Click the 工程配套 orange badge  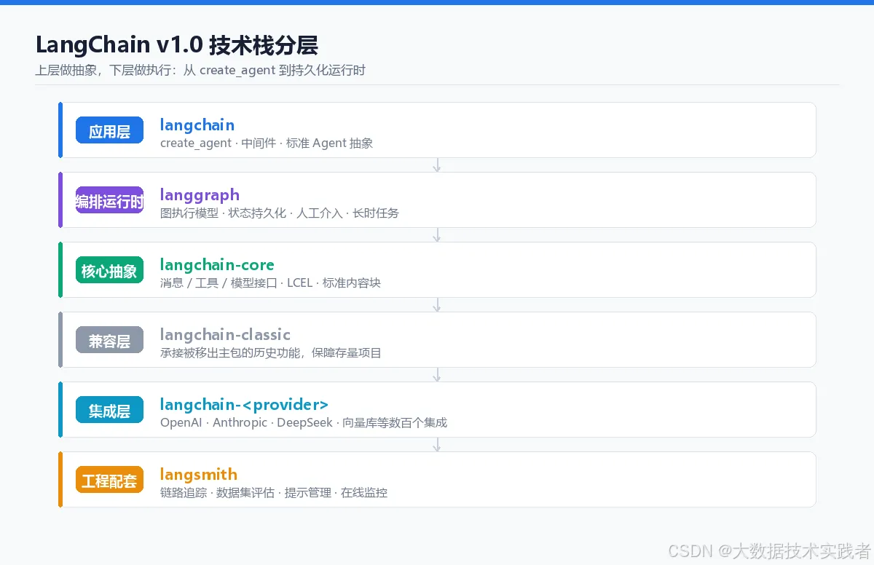[x=109, y=480]
